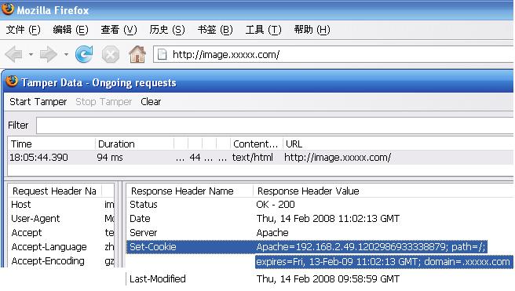Image resolution: width=515 pixels, height=291 pixels.
Task: Click the Apache server value
Action: pos(272,233)
